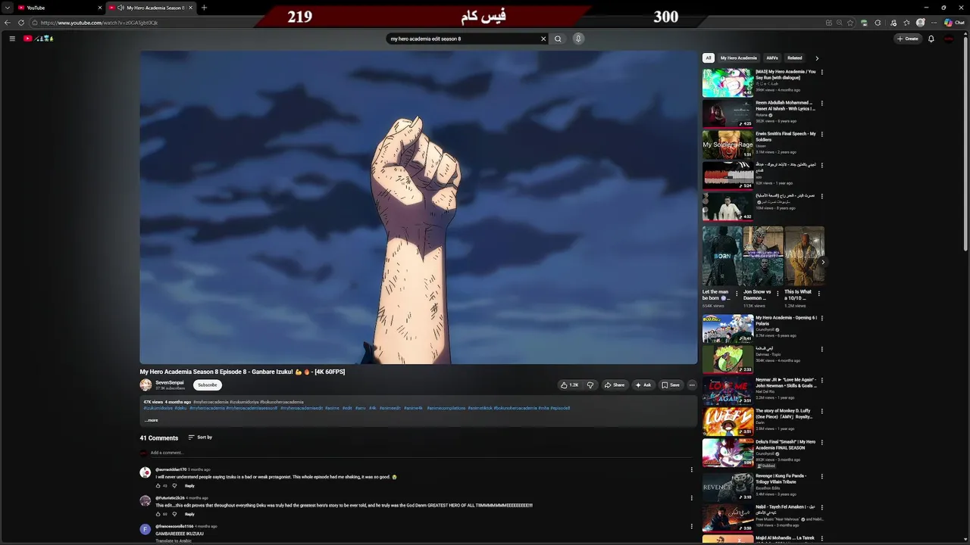Select the All filter chip
This screenshot has height=545, width=970.
pos(708,58)
